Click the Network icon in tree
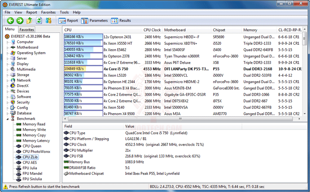 (13, 80)
